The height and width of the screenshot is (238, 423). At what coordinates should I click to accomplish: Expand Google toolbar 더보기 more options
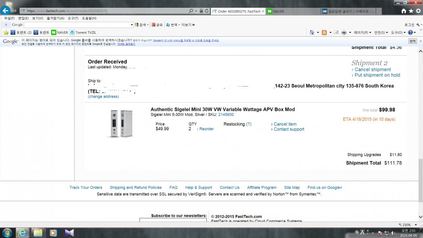tap(188, 25)
